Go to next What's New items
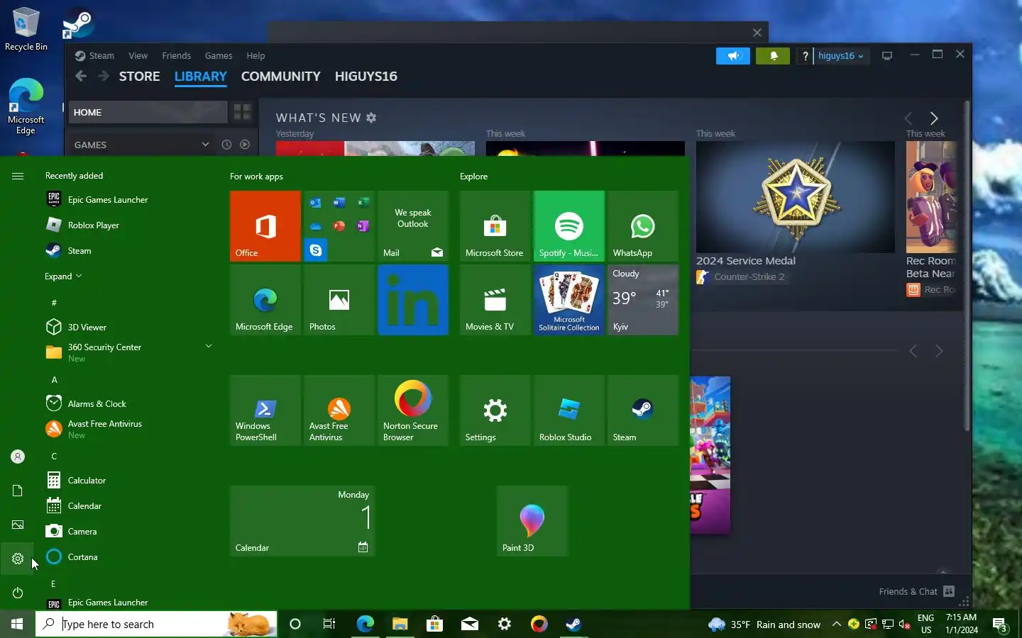This screenshot has width=1022, height=638. pos(934,118)
